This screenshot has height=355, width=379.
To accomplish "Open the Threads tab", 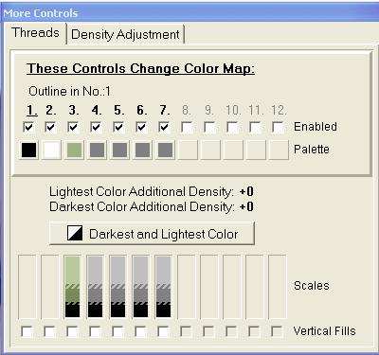I will pos(35,32).
